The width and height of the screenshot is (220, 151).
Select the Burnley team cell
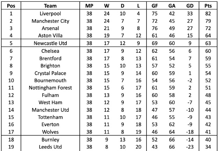50,139
